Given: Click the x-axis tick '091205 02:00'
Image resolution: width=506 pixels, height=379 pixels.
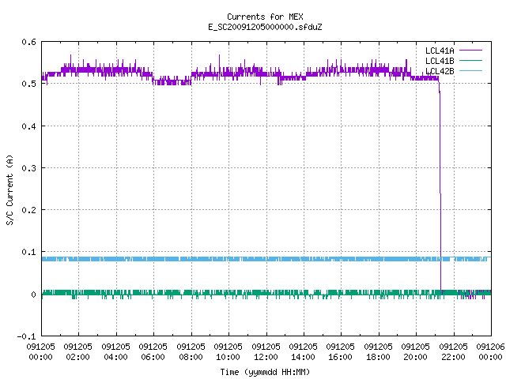Looking at the screenshot, I should pyautogui.click(x=77, y=352).
